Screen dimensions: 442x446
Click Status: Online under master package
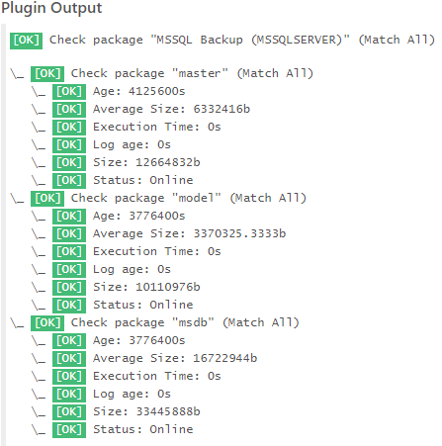143,180
